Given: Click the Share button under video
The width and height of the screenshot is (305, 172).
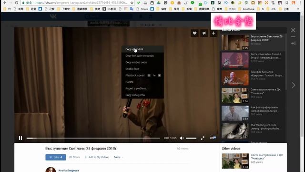Looking at the screenshot, I should tap(74, 157).
